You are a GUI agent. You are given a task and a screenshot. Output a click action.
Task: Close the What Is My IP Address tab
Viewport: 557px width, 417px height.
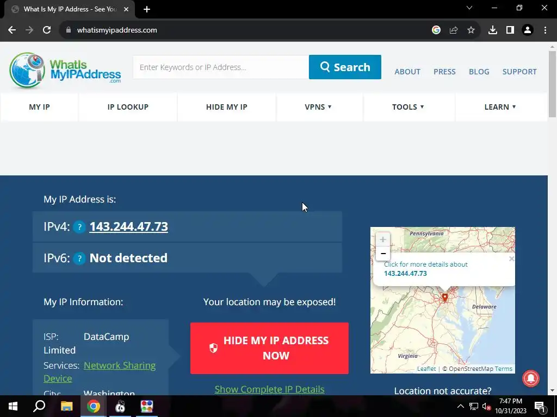[x=126, y=10]
